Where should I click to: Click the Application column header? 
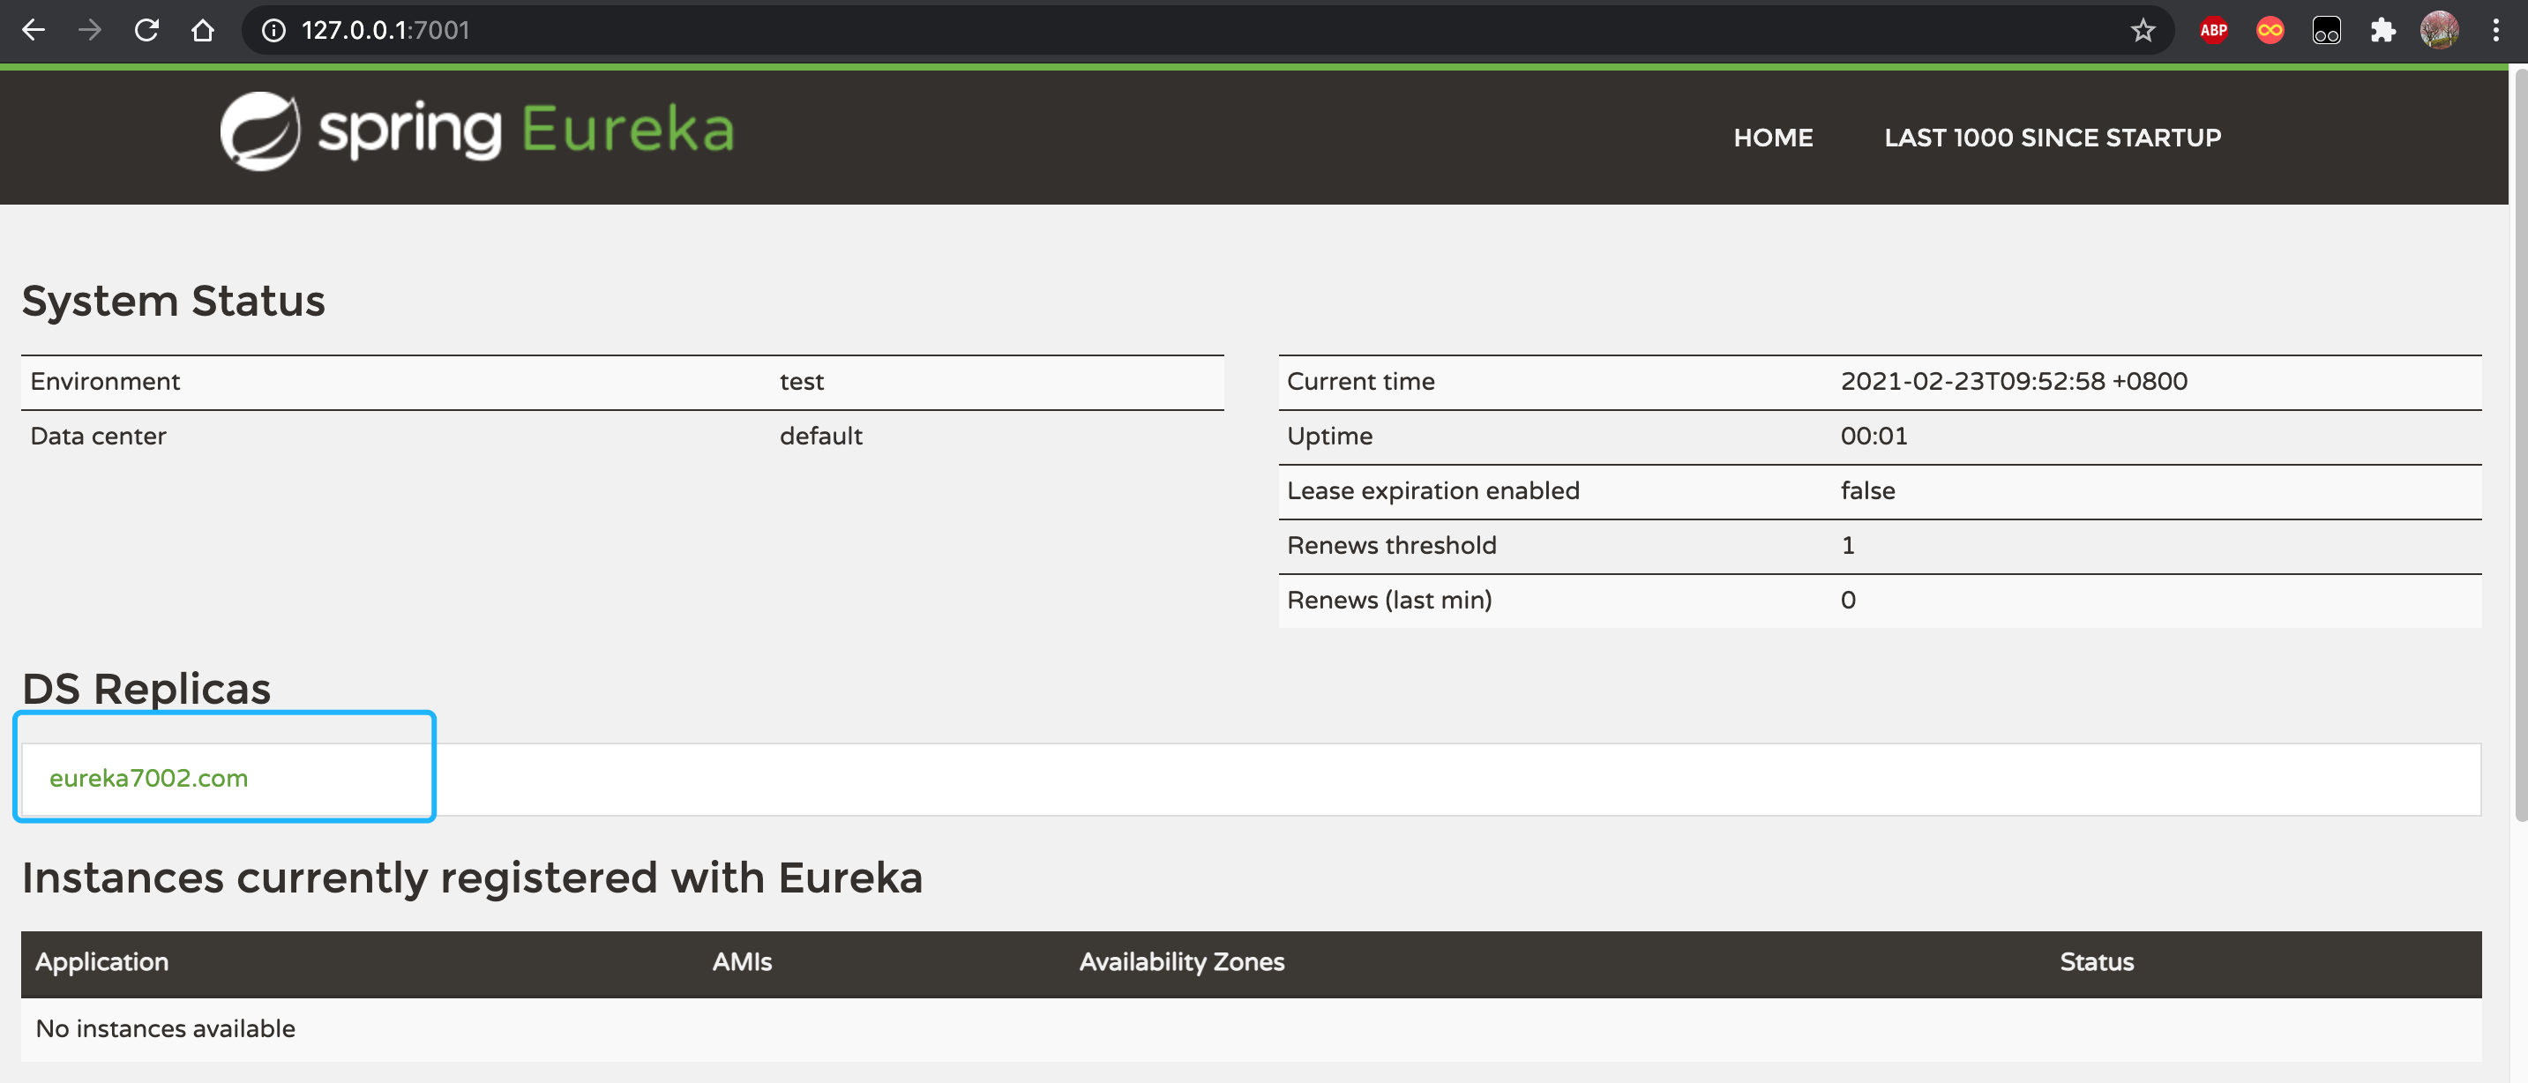tap(102, 962)
